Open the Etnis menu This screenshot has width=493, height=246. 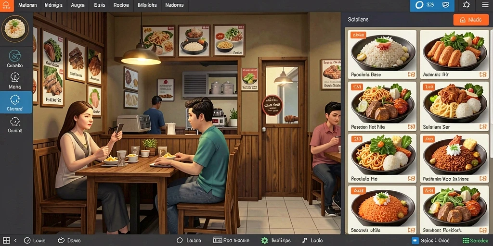coord(99,5)
